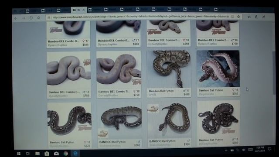Image resolution: width=279 pixels, height=157 pixels.
Task: Open the Mail app from the taskbar
Action: point(56,154)
